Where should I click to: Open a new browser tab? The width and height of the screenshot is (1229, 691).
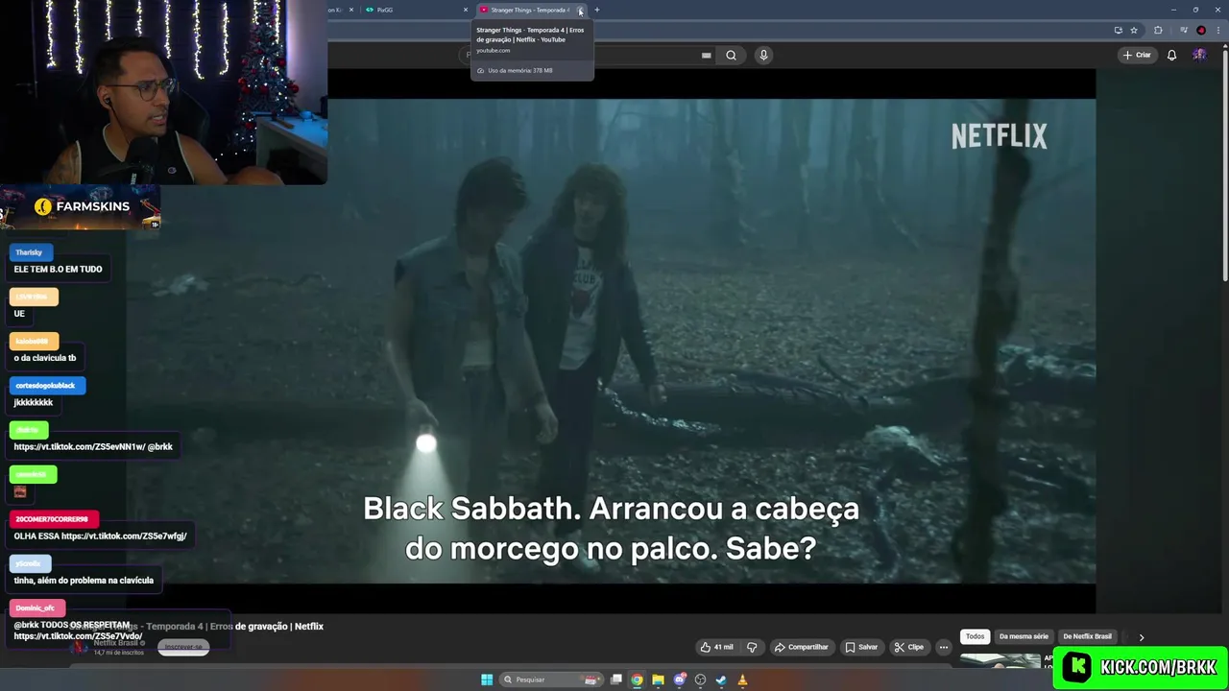596,10
